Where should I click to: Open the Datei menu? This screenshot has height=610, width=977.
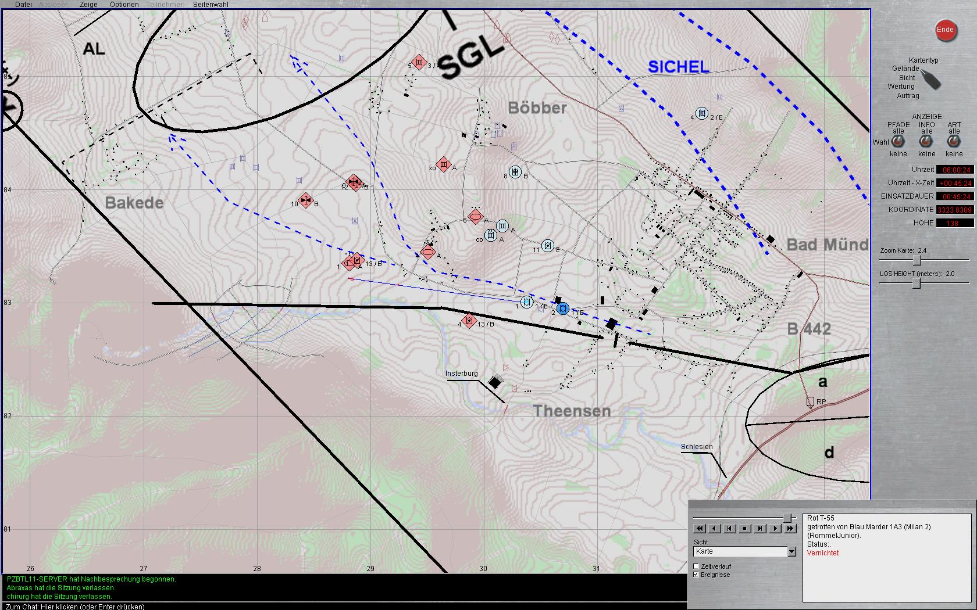coord(23,4)
